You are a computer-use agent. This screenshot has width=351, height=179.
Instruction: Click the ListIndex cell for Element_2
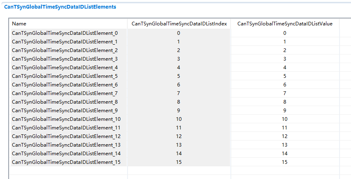pos(179,50)
